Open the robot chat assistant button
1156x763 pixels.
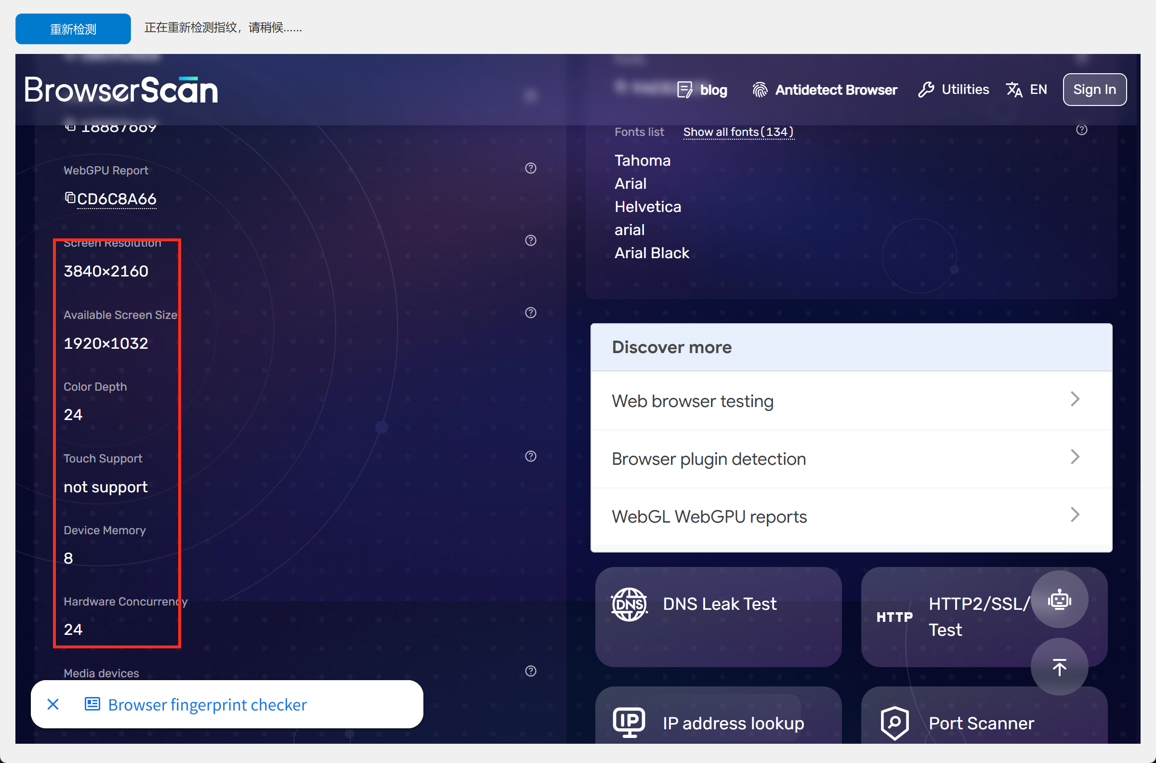pyautogui.click(x=1059, y=599)
